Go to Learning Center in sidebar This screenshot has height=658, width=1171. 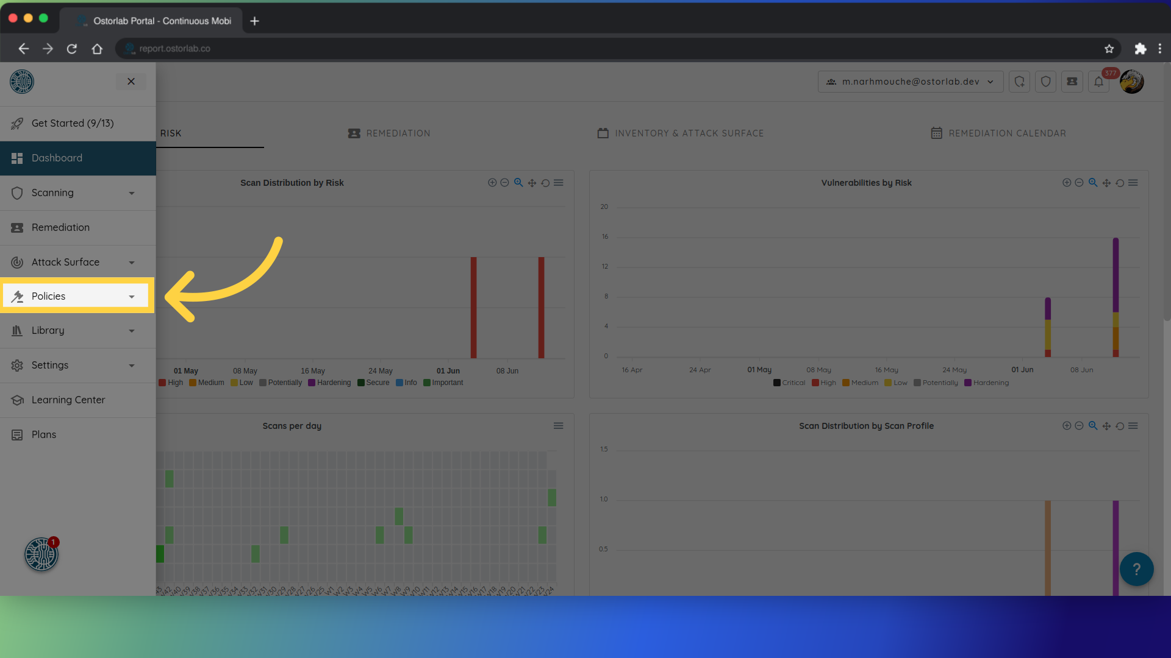coord(68,400)
